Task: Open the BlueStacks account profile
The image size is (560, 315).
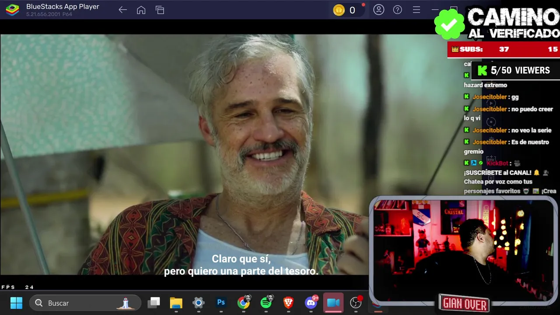Action: pyautogui.click(x=379, y=10)
